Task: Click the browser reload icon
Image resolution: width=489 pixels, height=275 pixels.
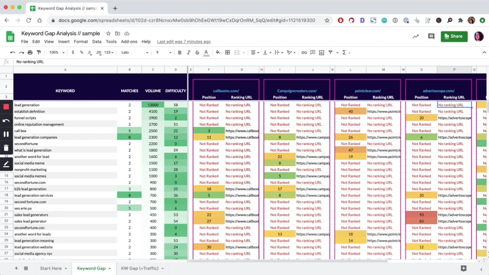Action: [29, 20]
